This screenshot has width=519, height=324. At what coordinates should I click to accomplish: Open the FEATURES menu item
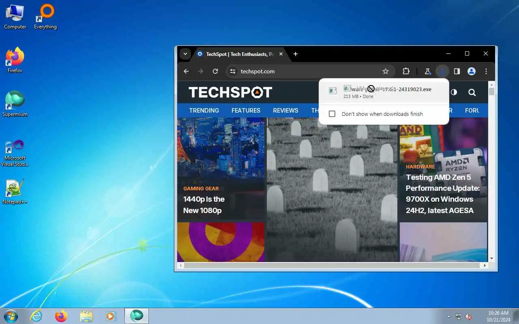point(246,110)
